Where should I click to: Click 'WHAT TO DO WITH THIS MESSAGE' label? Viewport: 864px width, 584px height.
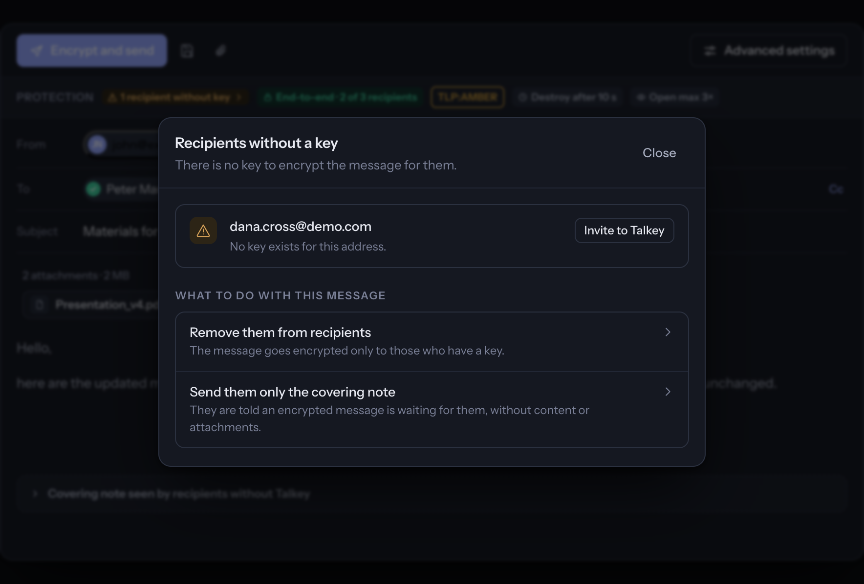point(281,295)
